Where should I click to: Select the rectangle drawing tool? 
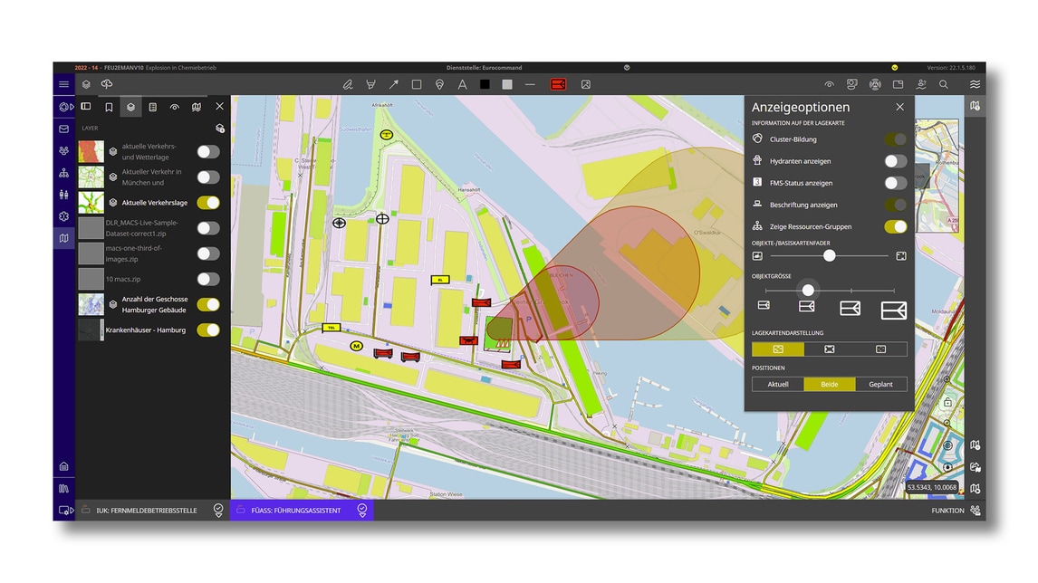(x=416, y=84)
